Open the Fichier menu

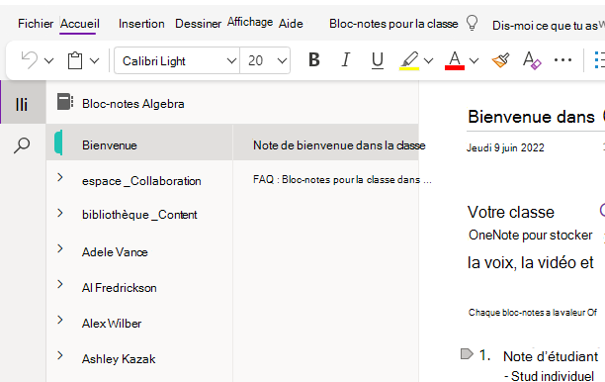click(x=36, y=24)
